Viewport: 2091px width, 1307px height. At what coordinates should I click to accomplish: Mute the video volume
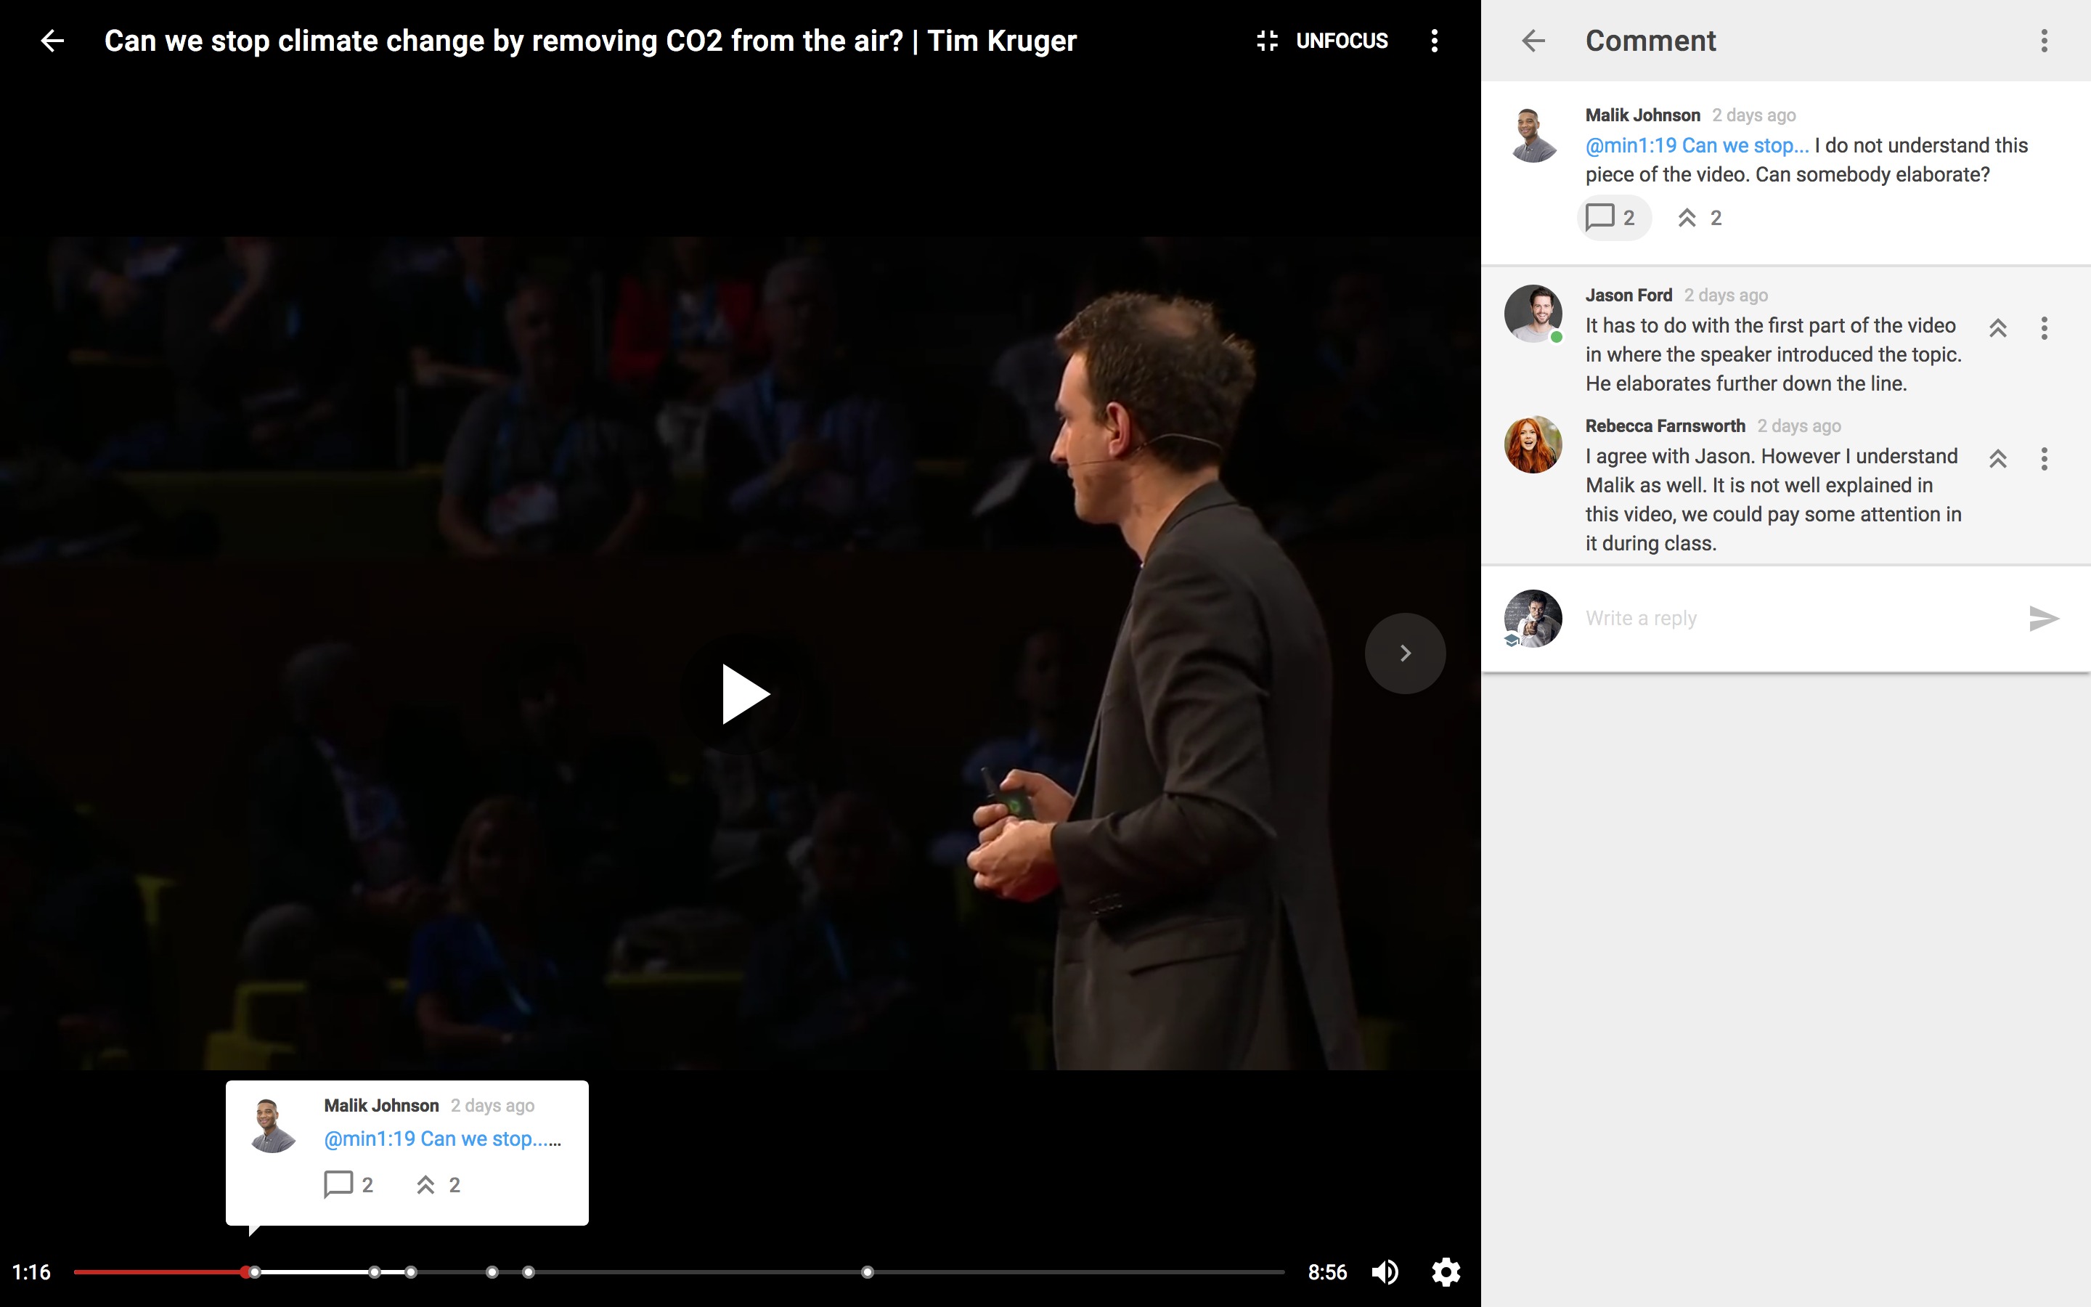point(1385,1272)
